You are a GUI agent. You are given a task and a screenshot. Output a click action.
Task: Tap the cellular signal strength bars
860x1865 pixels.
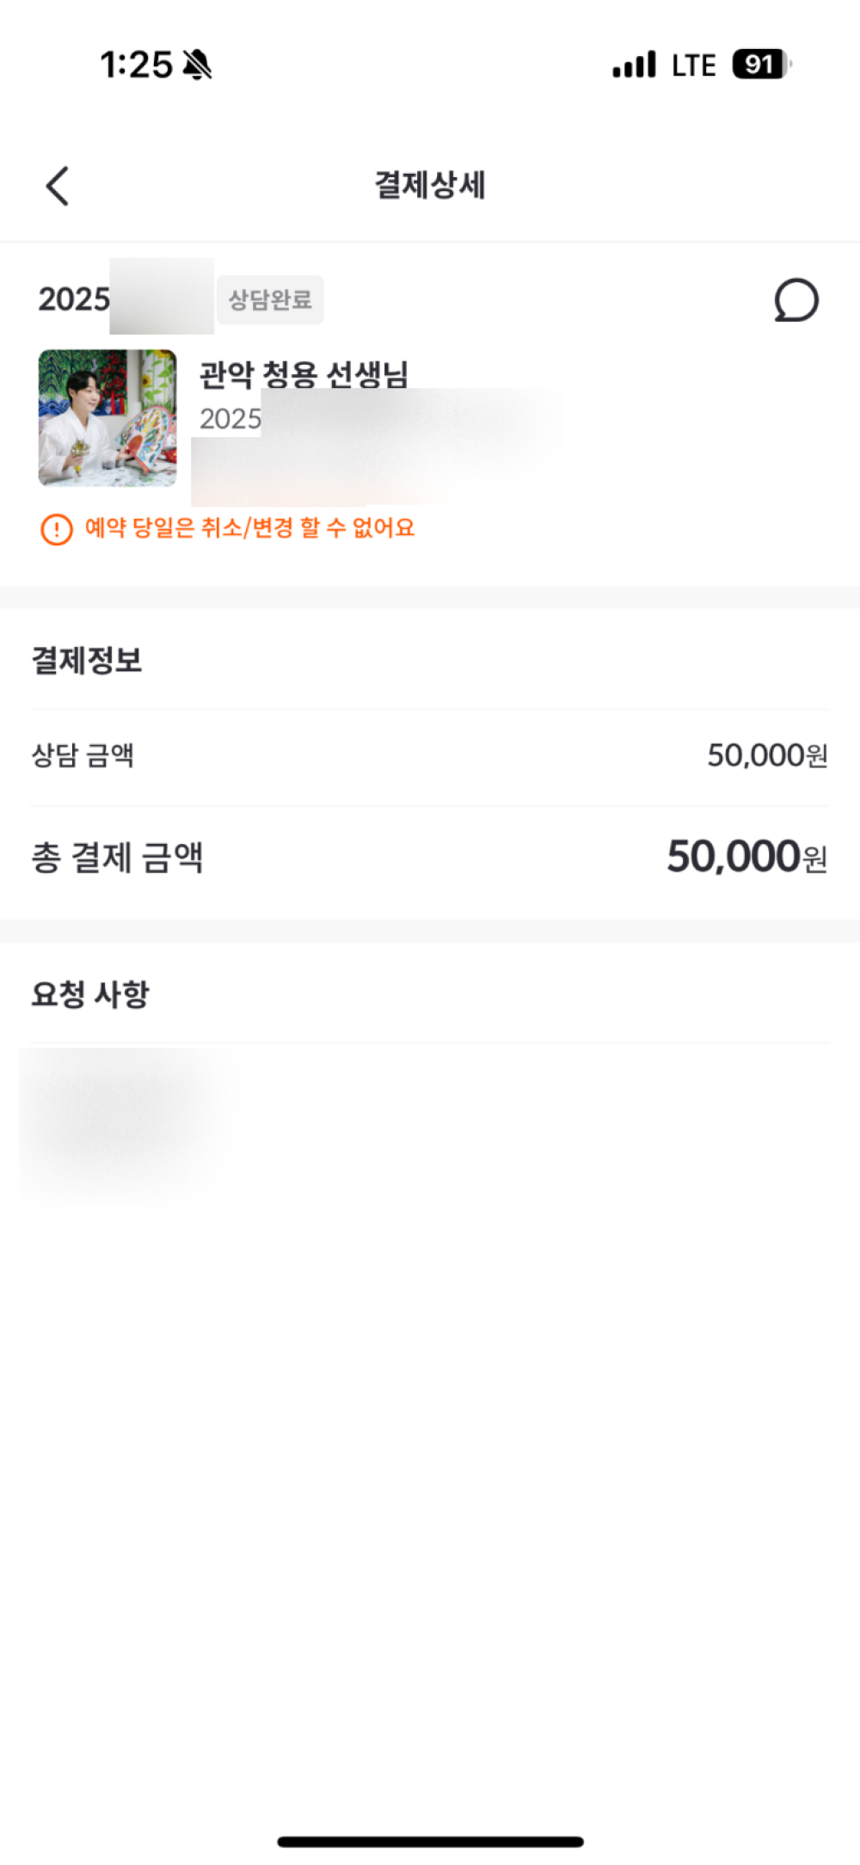pyautogui.click(x=634, y=65)
